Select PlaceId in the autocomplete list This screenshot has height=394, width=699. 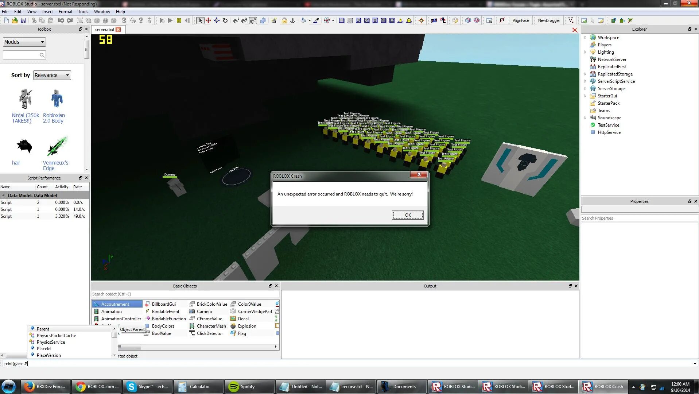coord(44,349)
